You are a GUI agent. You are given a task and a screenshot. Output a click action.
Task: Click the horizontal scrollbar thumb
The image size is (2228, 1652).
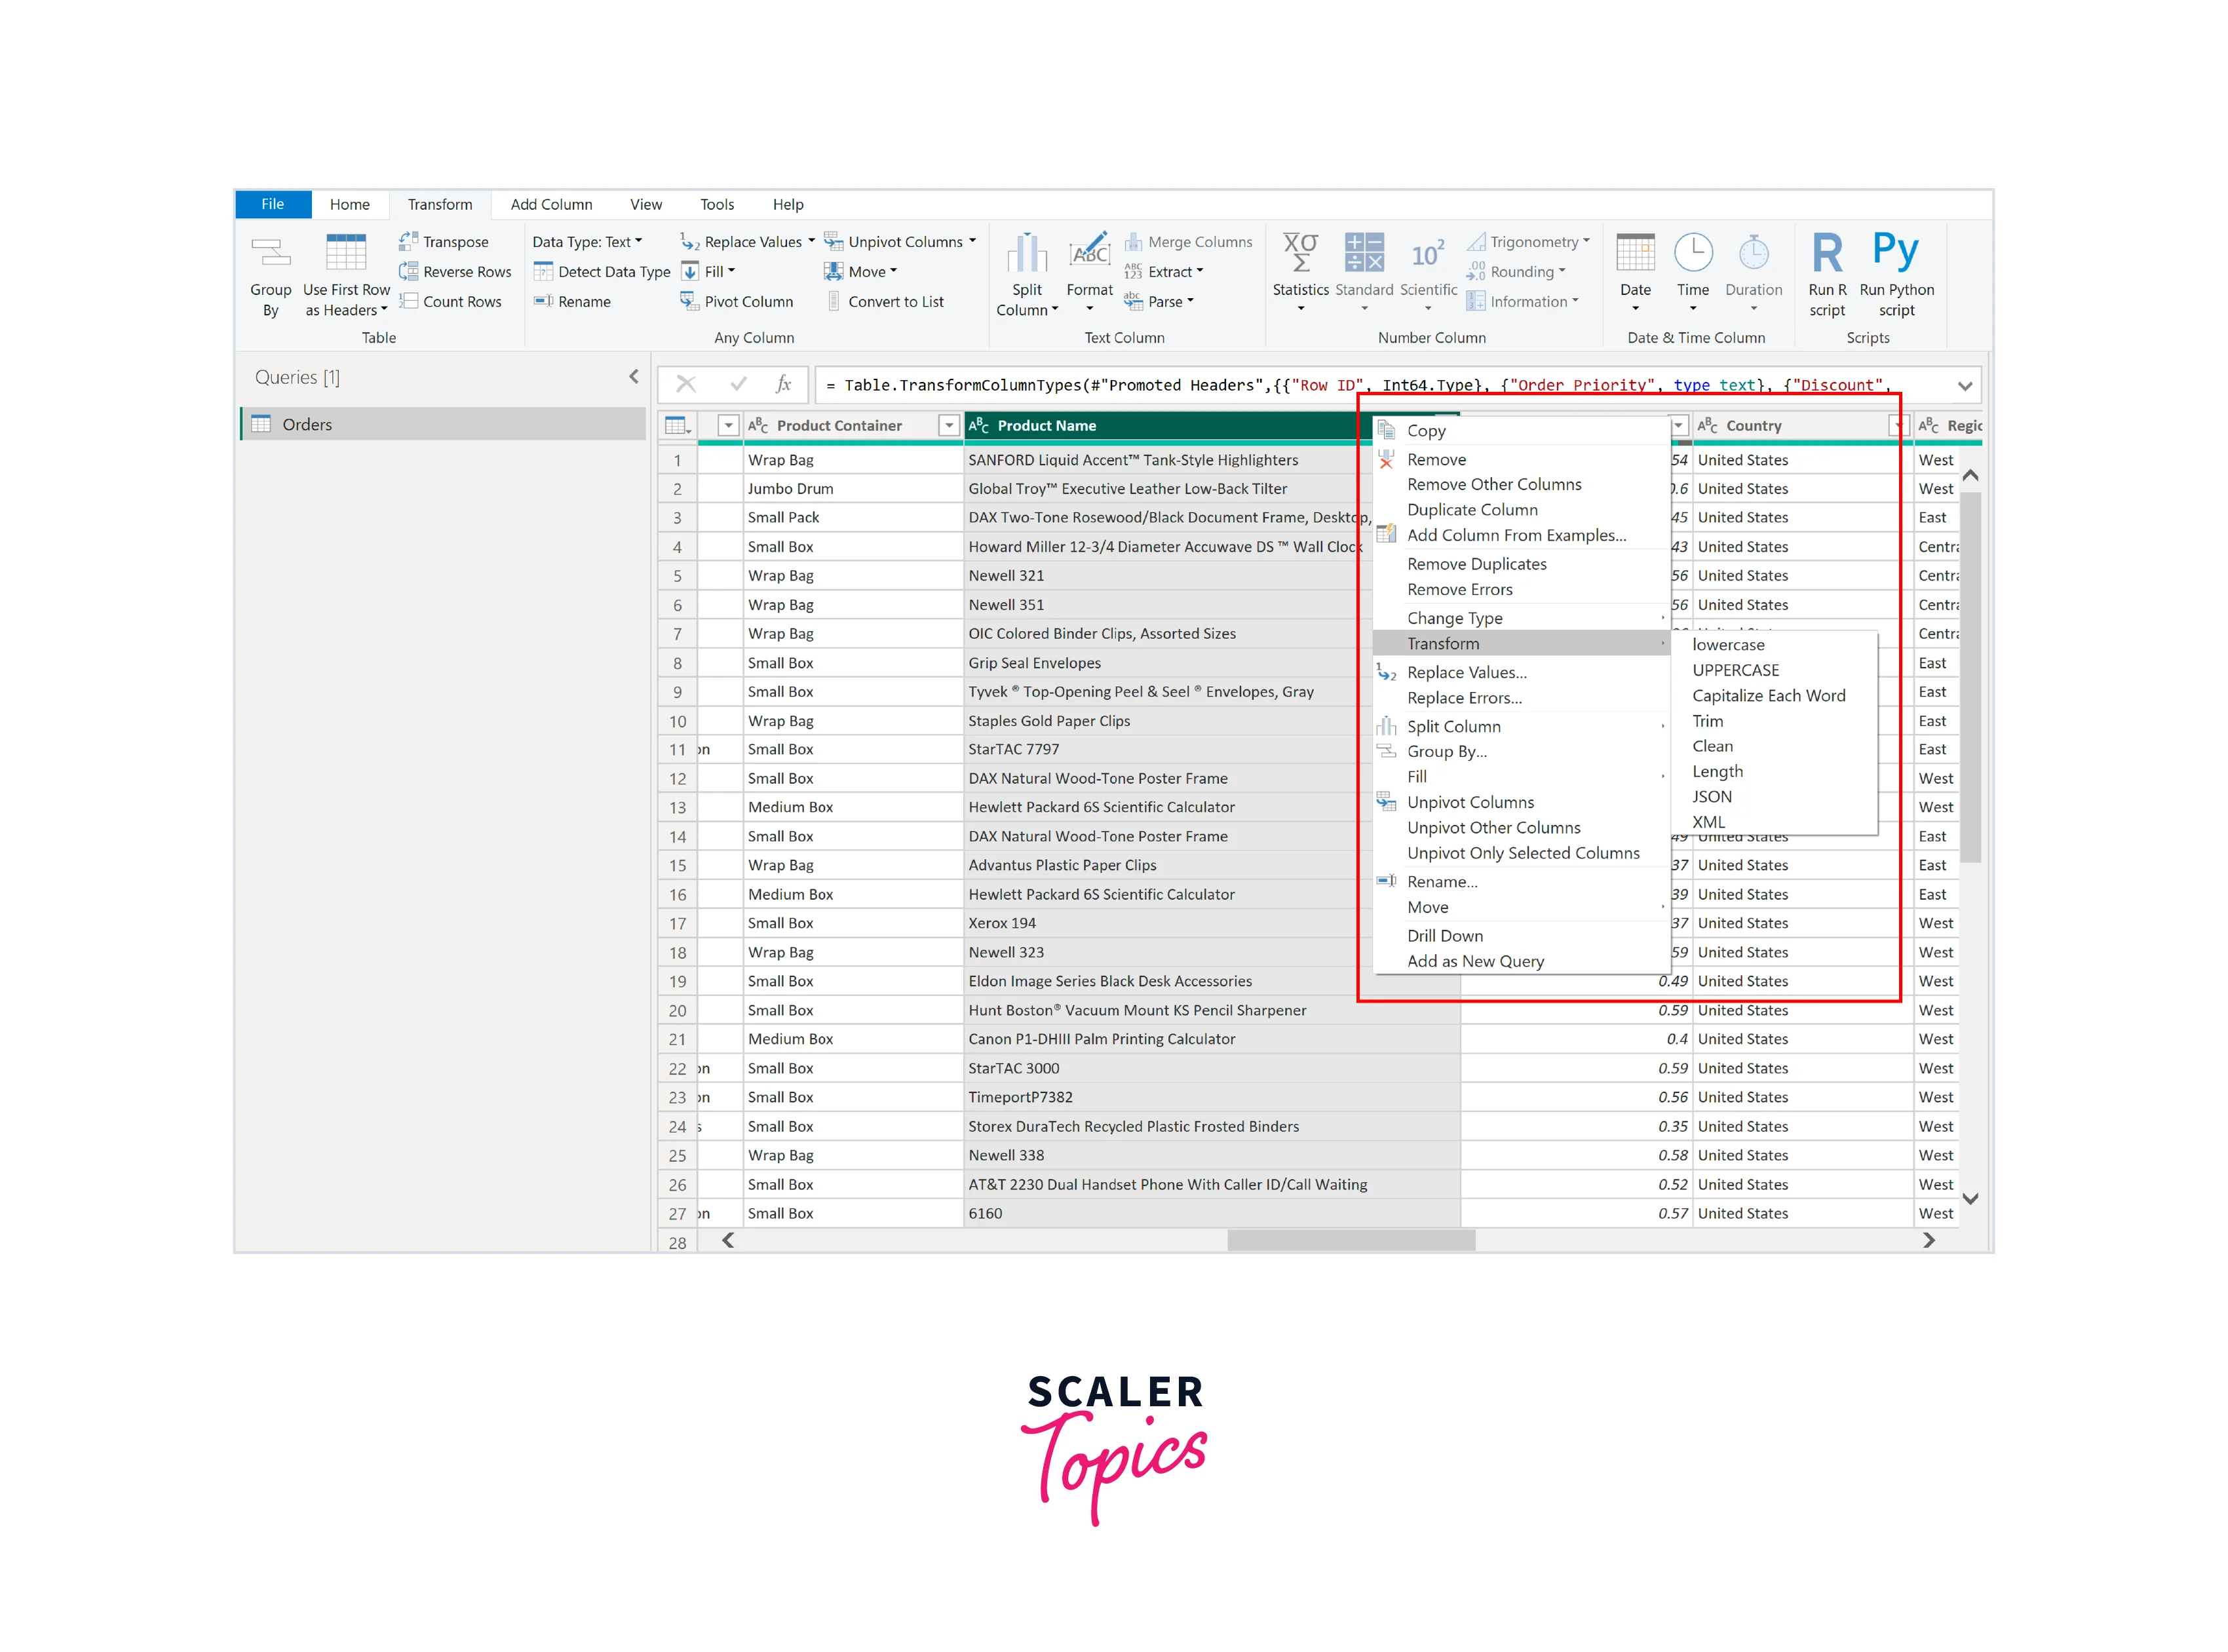1350,1240
